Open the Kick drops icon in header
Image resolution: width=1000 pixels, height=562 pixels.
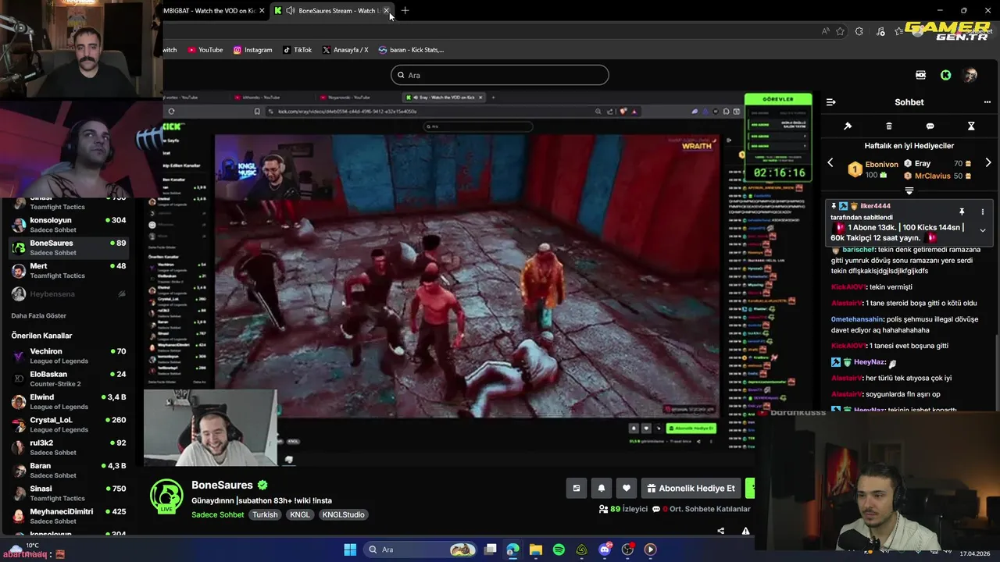[920, 75]
